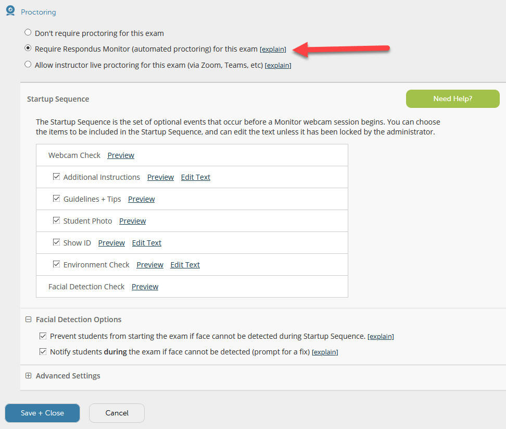
Task: Open explain link for Respondus Monitor option
Action: (x=273, y=50)
